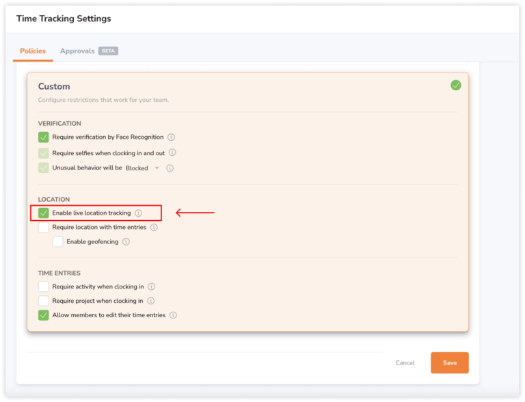Click the LOCATION section heading

54,200
